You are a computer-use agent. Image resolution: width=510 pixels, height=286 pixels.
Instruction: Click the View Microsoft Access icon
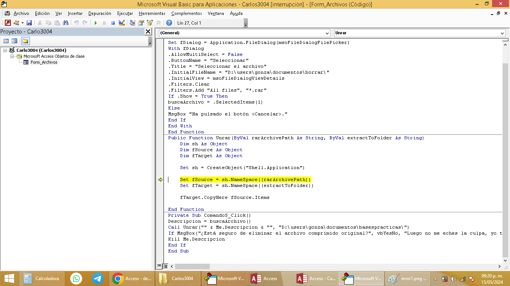click(8, 23)
